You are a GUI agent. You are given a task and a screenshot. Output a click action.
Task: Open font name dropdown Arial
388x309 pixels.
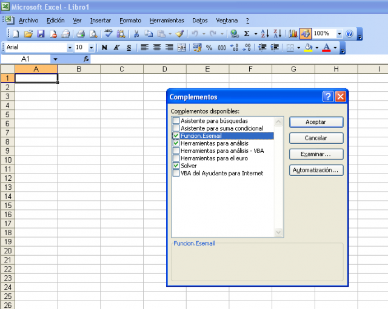(x=70, y=47)
